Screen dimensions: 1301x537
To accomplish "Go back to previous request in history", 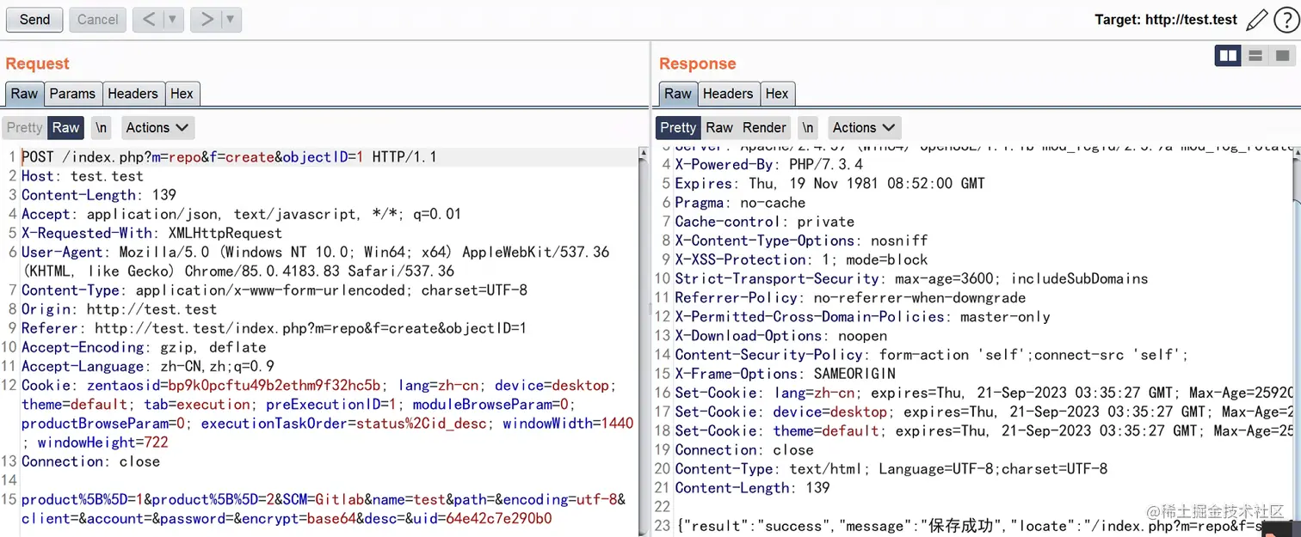I will 149,20.
